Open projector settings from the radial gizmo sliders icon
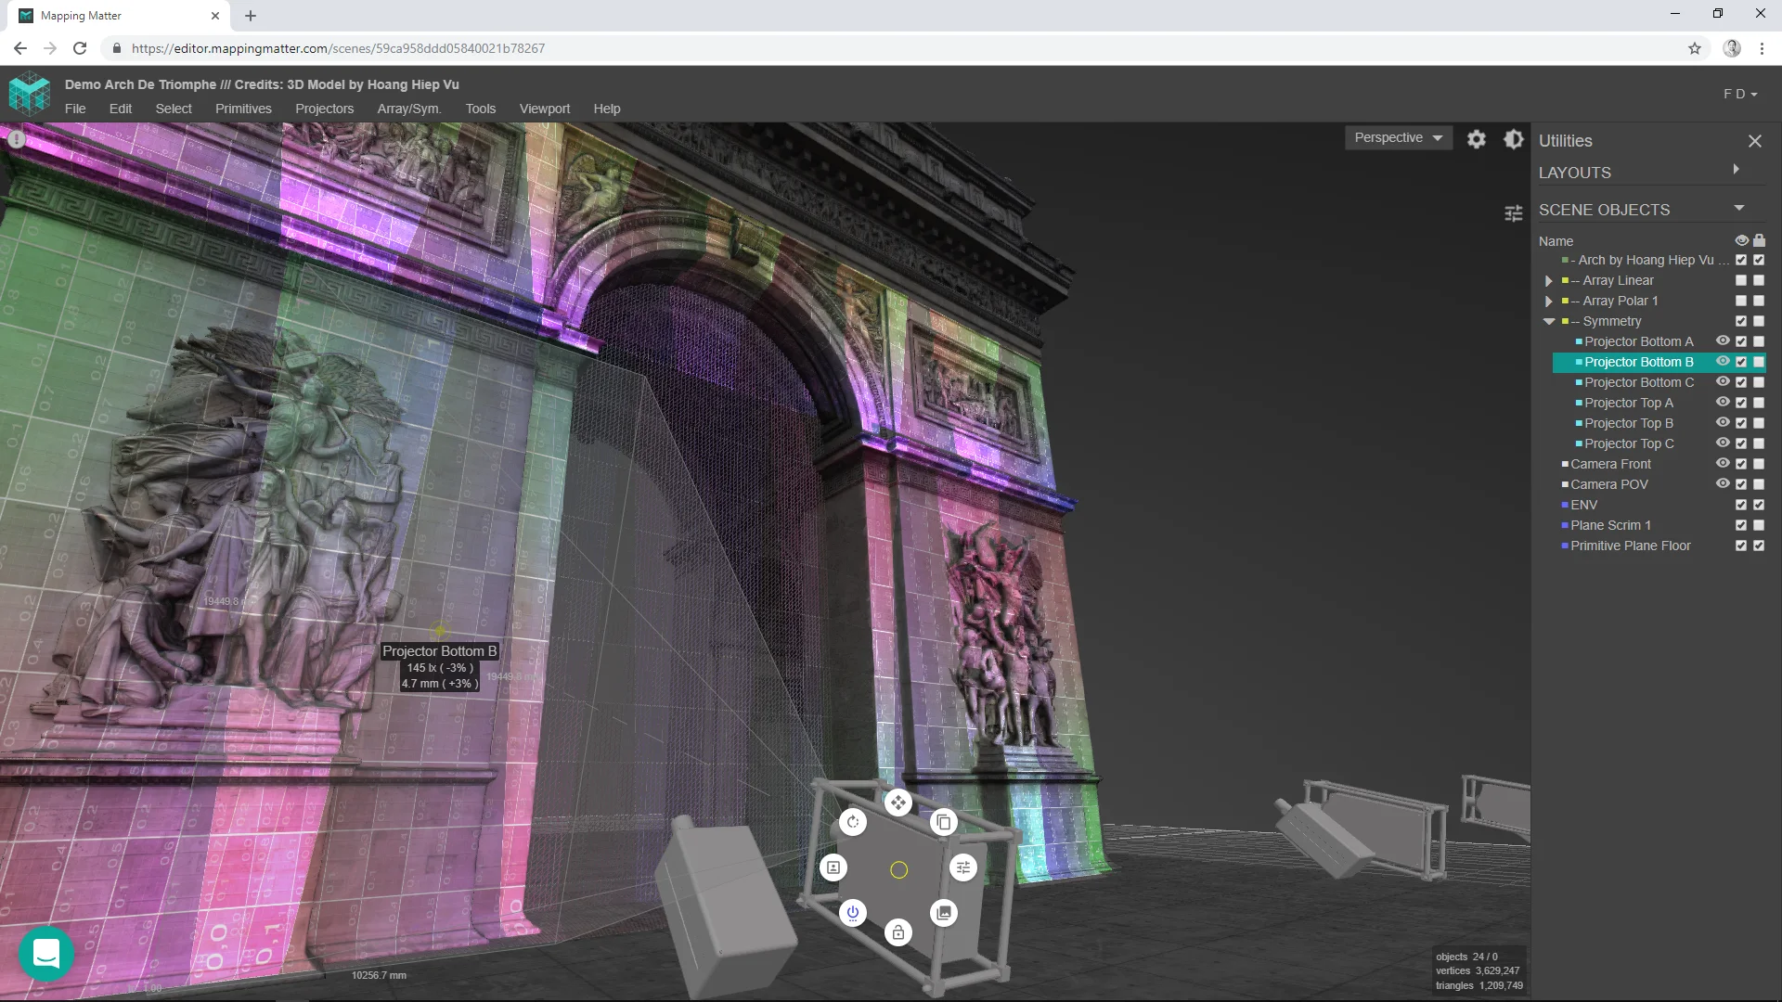The height and width of the screenshot is (1002, 1782). [962, 868]
